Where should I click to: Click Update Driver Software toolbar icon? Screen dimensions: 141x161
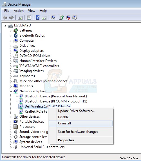(x=62, y=17)
